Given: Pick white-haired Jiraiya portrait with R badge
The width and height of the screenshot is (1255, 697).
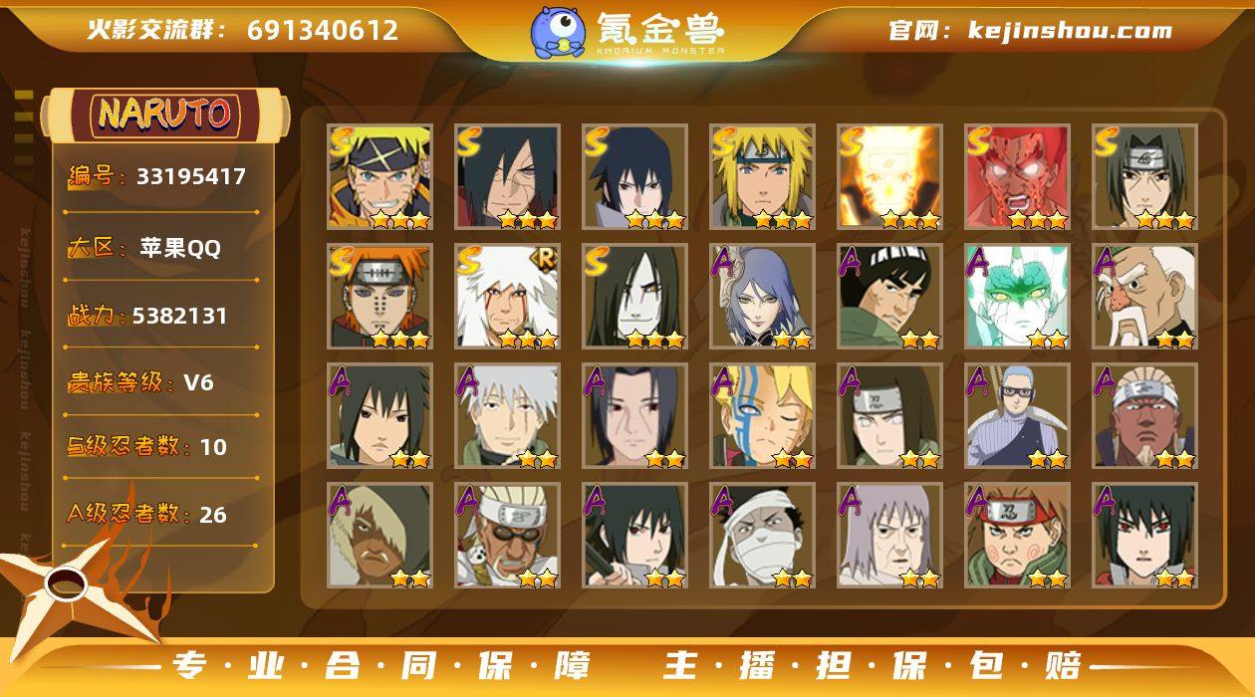Looking at the screenshot, I should [507, 296].
